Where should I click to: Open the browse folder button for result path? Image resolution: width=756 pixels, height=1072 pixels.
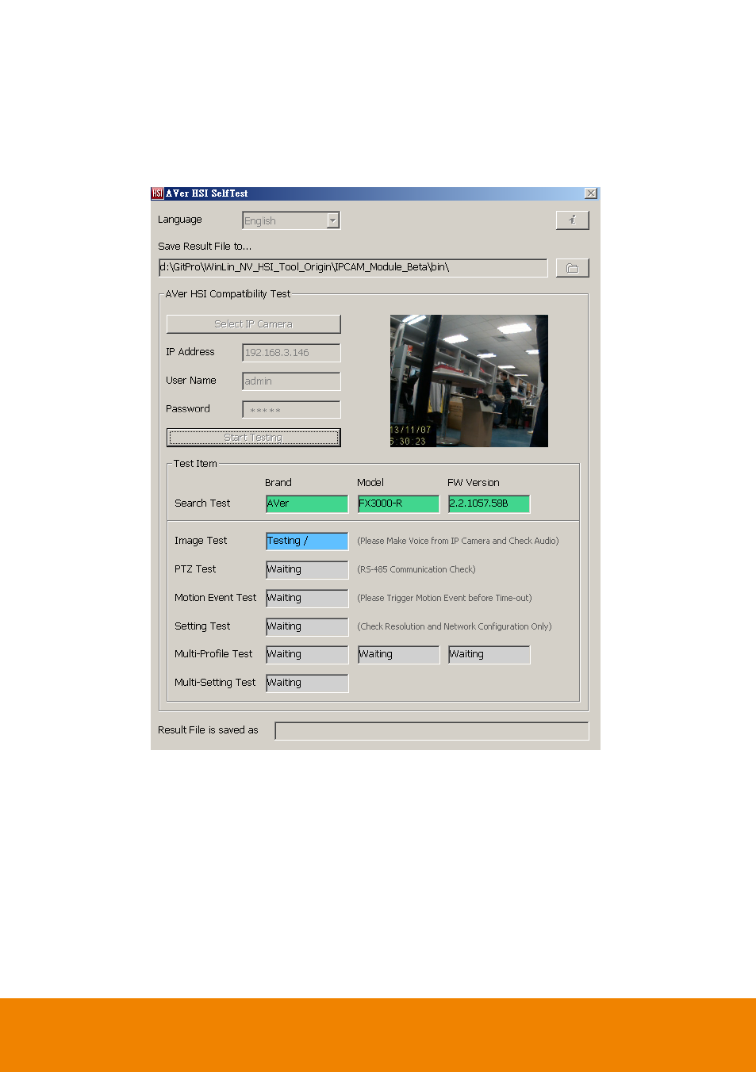tap(572, 268)
